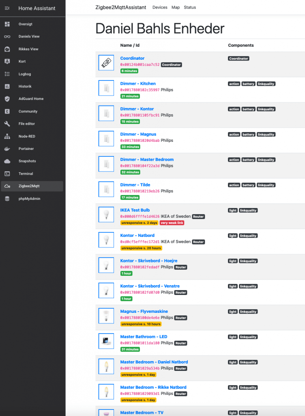Click the Components column header

tap(241, 45)
